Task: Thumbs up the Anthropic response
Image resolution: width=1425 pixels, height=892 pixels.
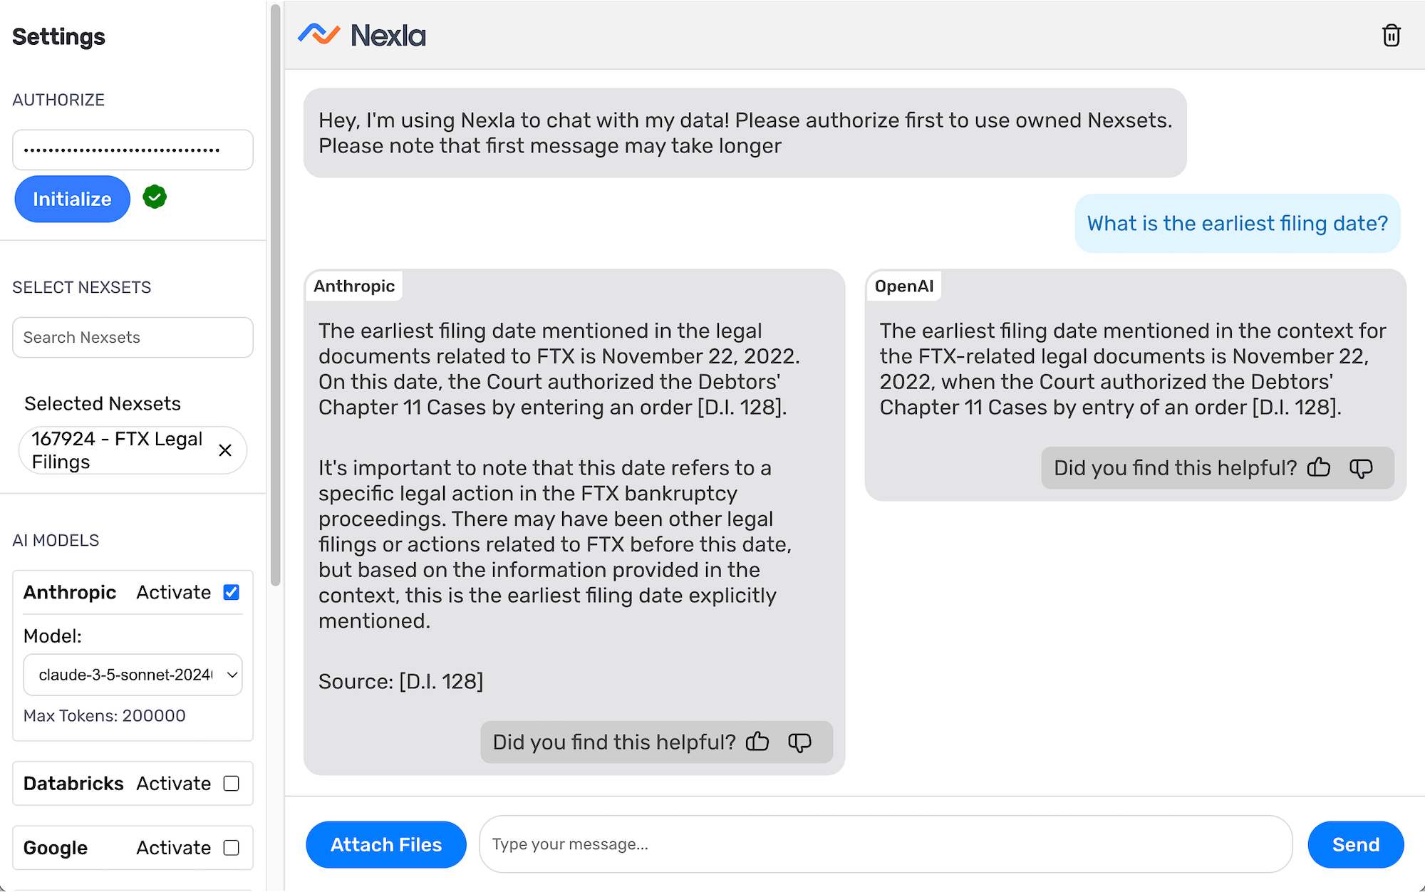Action: pos(757,742)
